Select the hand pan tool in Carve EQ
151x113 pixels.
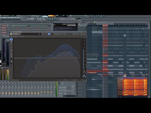11,54
